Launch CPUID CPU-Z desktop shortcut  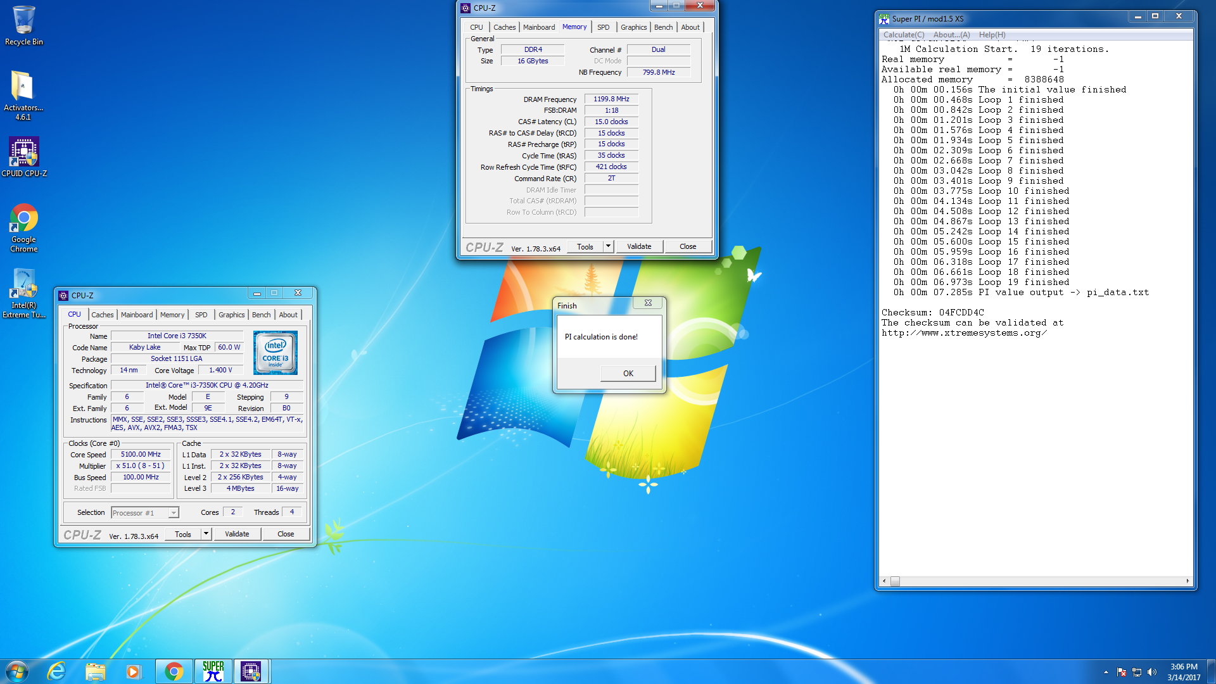coord(24,157)
